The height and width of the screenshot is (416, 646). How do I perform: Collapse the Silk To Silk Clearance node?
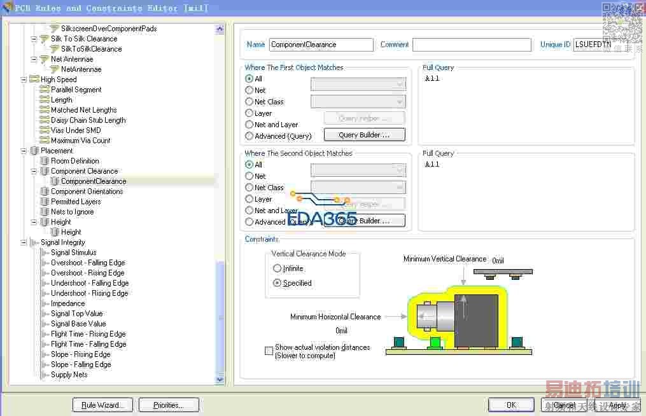pos(34,39)
